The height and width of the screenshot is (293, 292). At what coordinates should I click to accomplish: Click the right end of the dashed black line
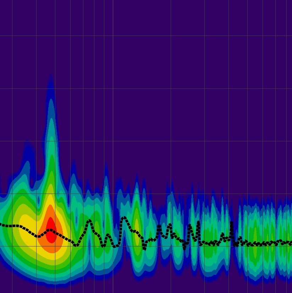[x=290, y=243]
